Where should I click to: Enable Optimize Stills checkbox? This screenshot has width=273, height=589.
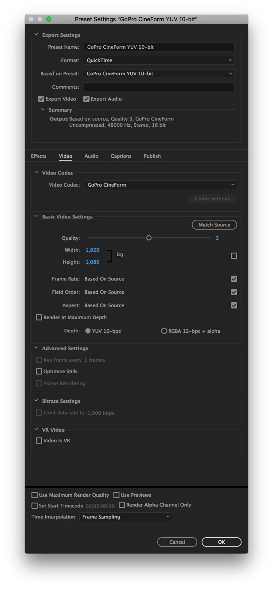39,371
